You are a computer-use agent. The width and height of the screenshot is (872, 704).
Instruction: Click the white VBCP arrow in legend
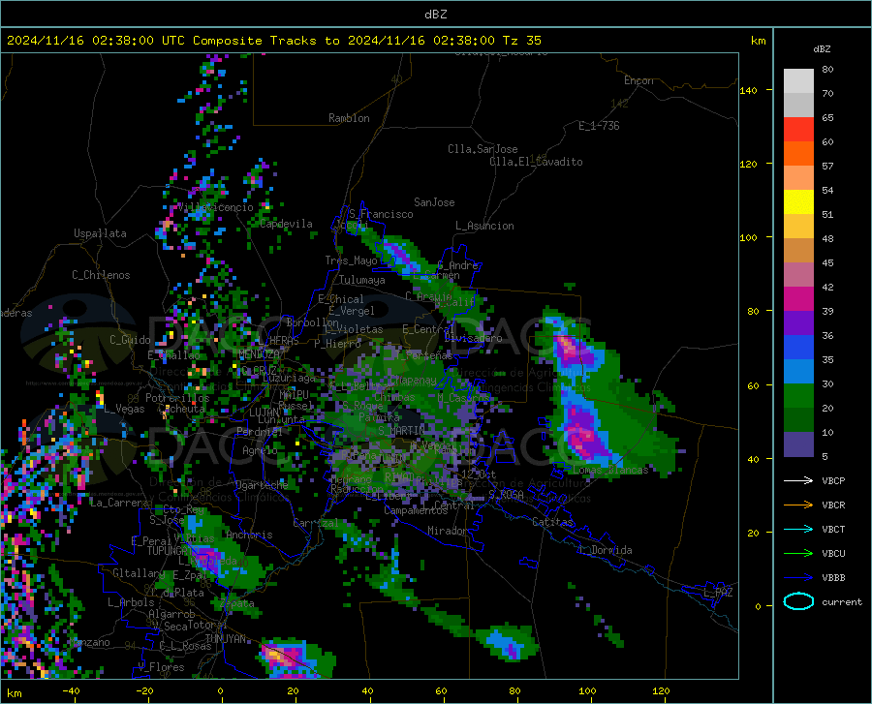(x=798, y=480)
